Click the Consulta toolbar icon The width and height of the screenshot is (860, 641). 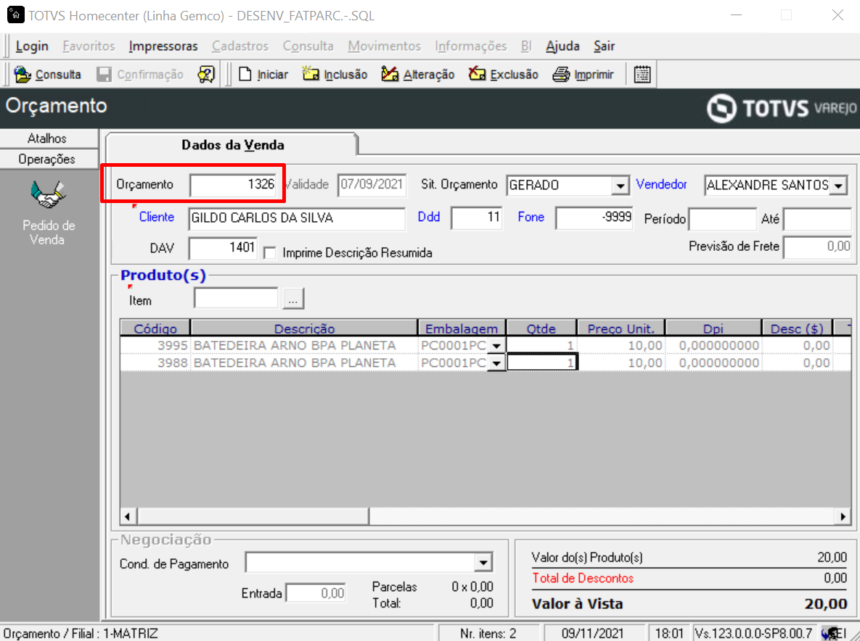click(22, 75)
